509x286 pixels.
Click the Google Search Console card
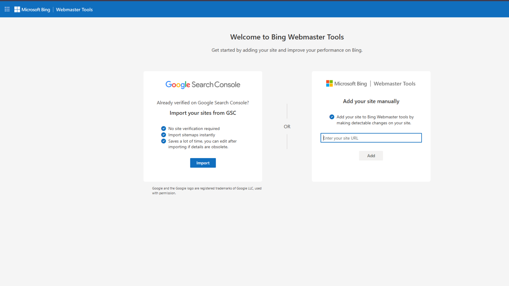point(203,126)
